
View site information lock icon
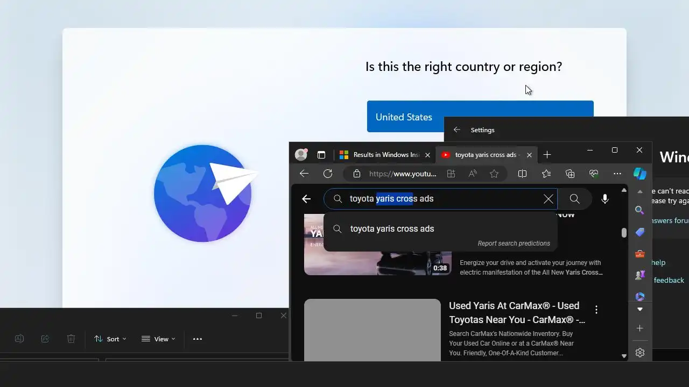tap(356, 174)
